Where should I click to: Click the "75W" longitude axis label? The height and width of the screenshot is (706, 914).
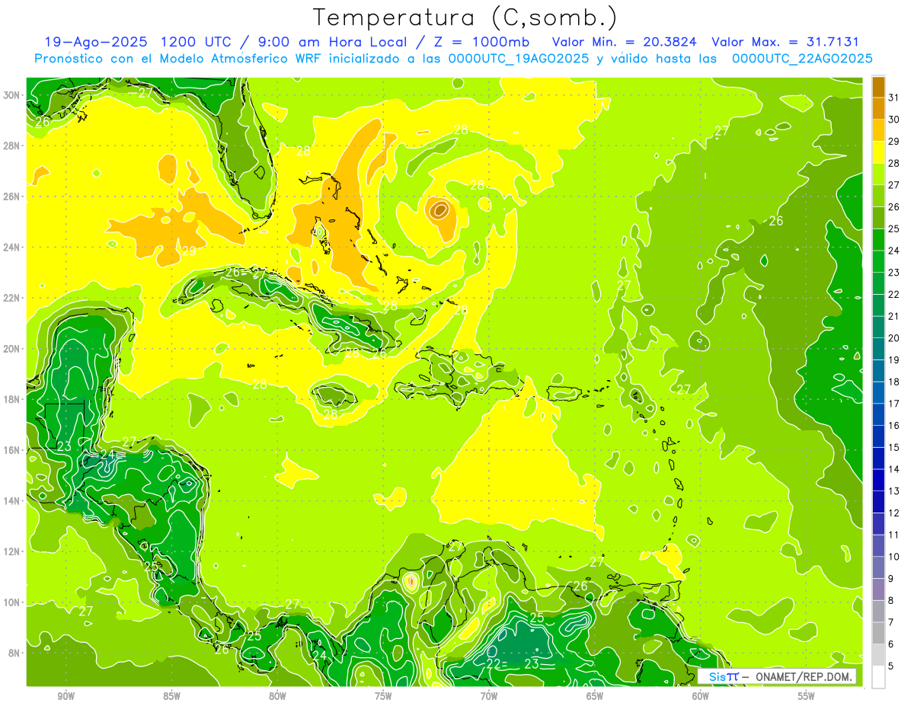[x=383, y=696]
